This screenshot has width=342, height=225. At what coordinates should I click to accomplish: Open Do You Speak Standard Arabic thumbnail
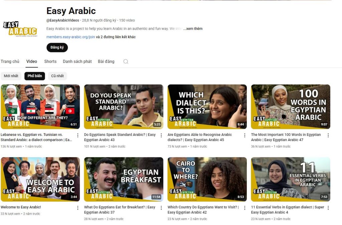(124, 106)
